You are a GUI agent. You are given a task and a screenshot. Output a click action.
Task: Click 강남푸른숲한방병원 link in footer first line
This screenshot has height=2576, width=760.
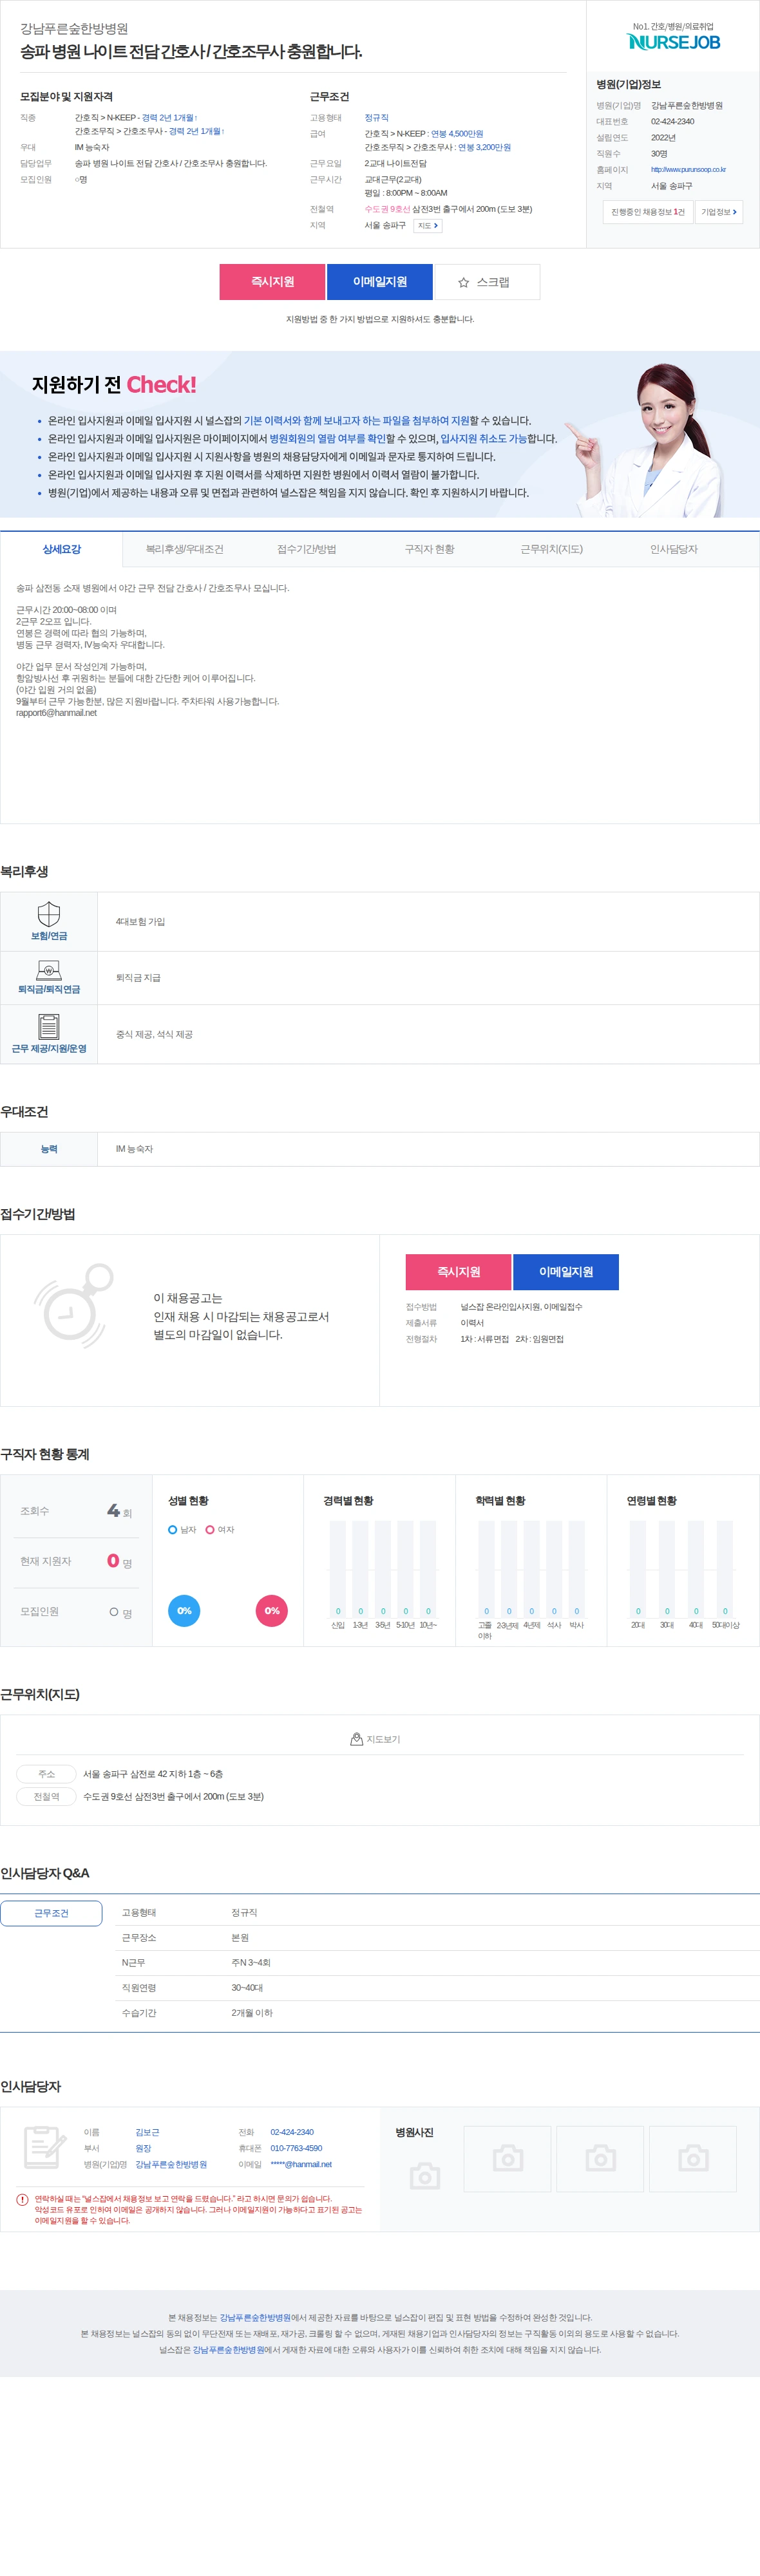(255, 2317)
